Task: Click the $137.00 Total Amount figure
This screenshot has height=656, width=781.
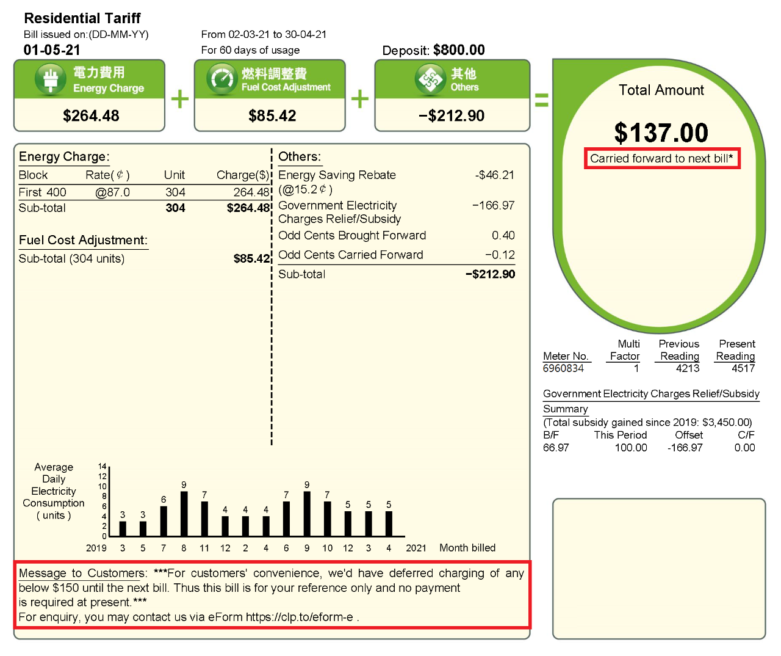Action: (661, 133)
